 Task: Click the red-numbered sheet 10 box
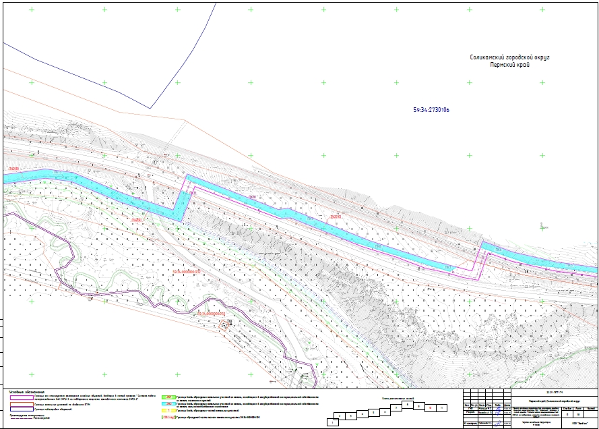[x=430, y=408]
